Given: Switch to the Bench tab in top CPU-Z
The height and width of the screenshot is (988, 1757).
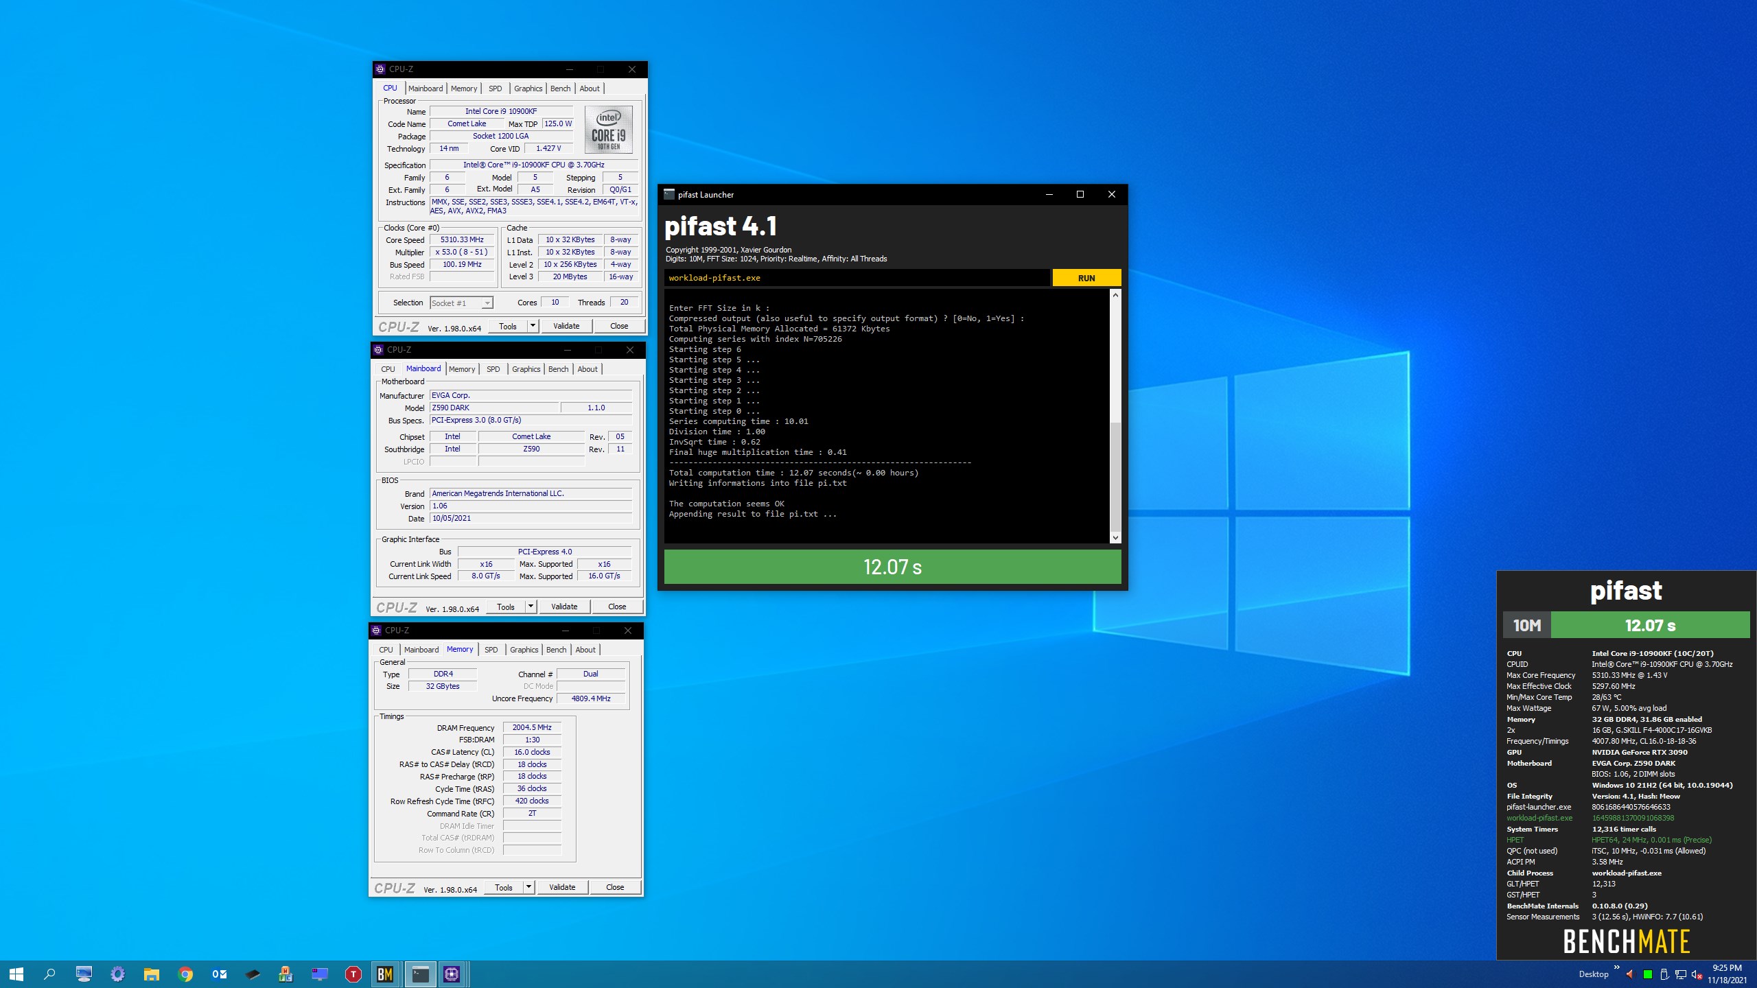Looking at the screenshot, I should [560, 89].
